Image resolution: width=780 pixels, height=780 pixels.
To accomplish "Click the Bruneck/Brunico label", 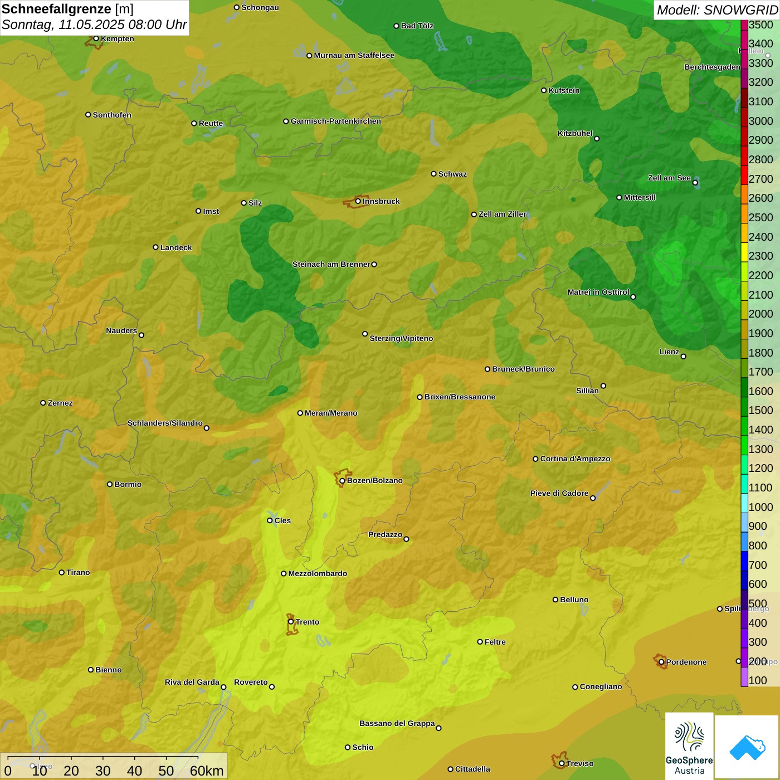I will tap(523, 369).
